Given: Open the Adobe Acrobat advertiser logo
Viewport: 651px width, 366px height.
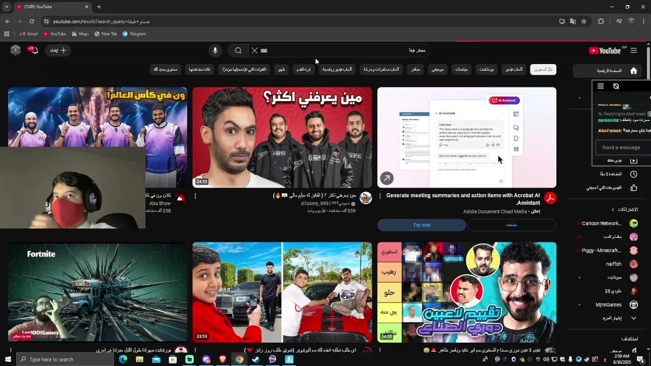Looking at the screenshot, I should click(550, 198).
